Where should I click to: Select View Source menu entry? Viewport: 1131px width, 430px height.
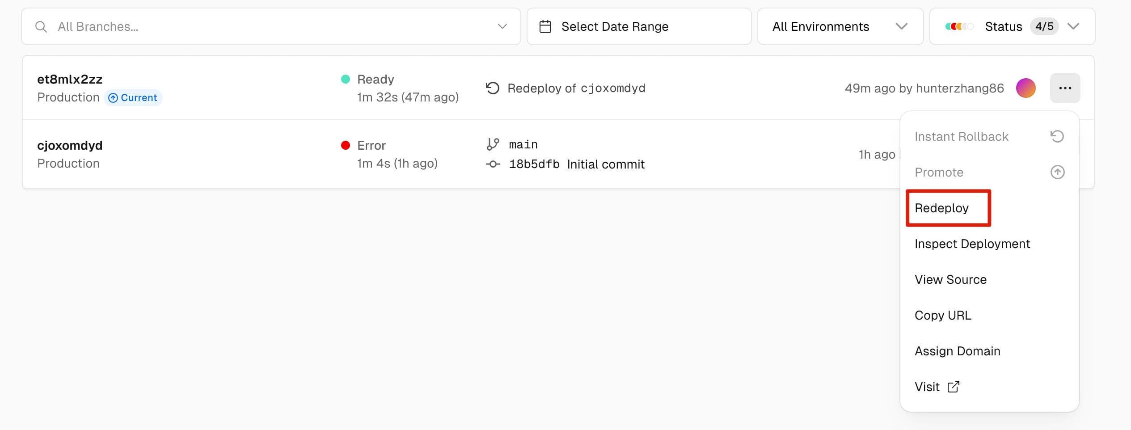click(x=950, y=280)
